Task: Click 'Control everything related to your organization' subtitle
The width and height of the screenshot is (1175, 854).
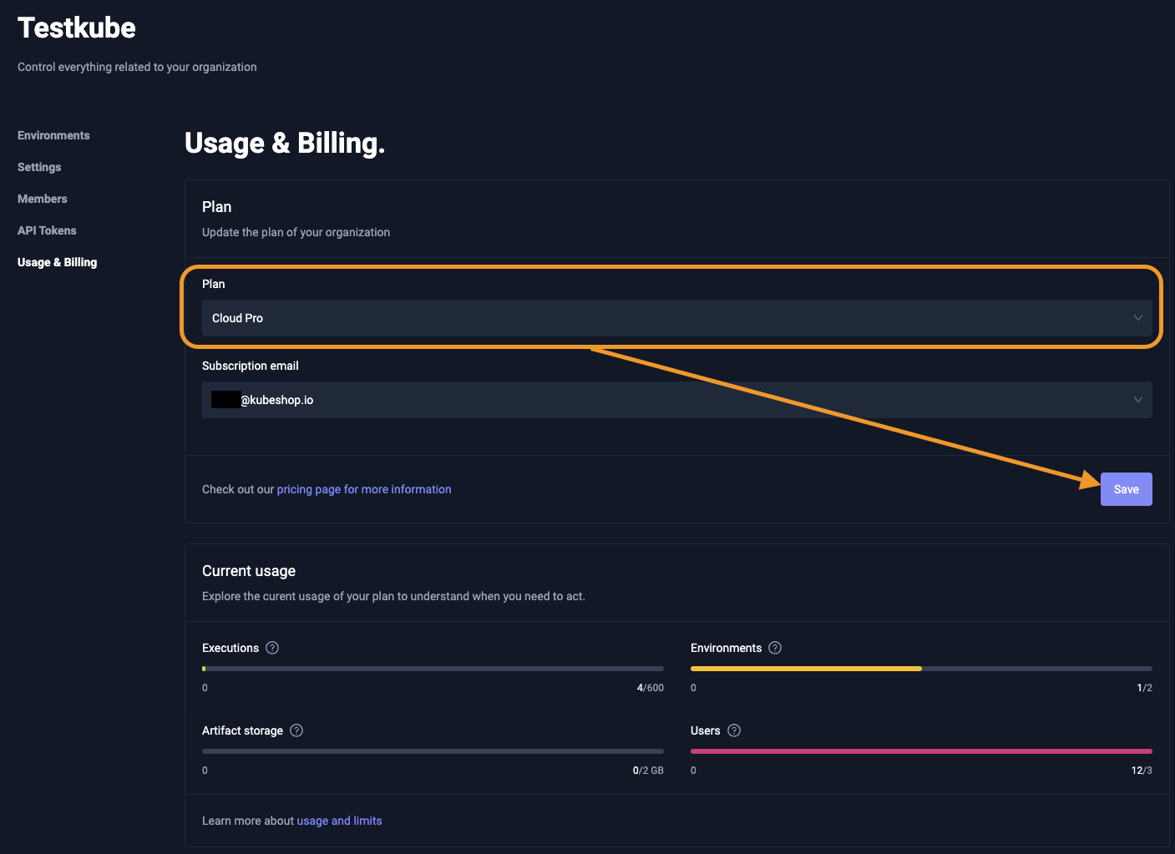Action: click(x=137, y=67)
